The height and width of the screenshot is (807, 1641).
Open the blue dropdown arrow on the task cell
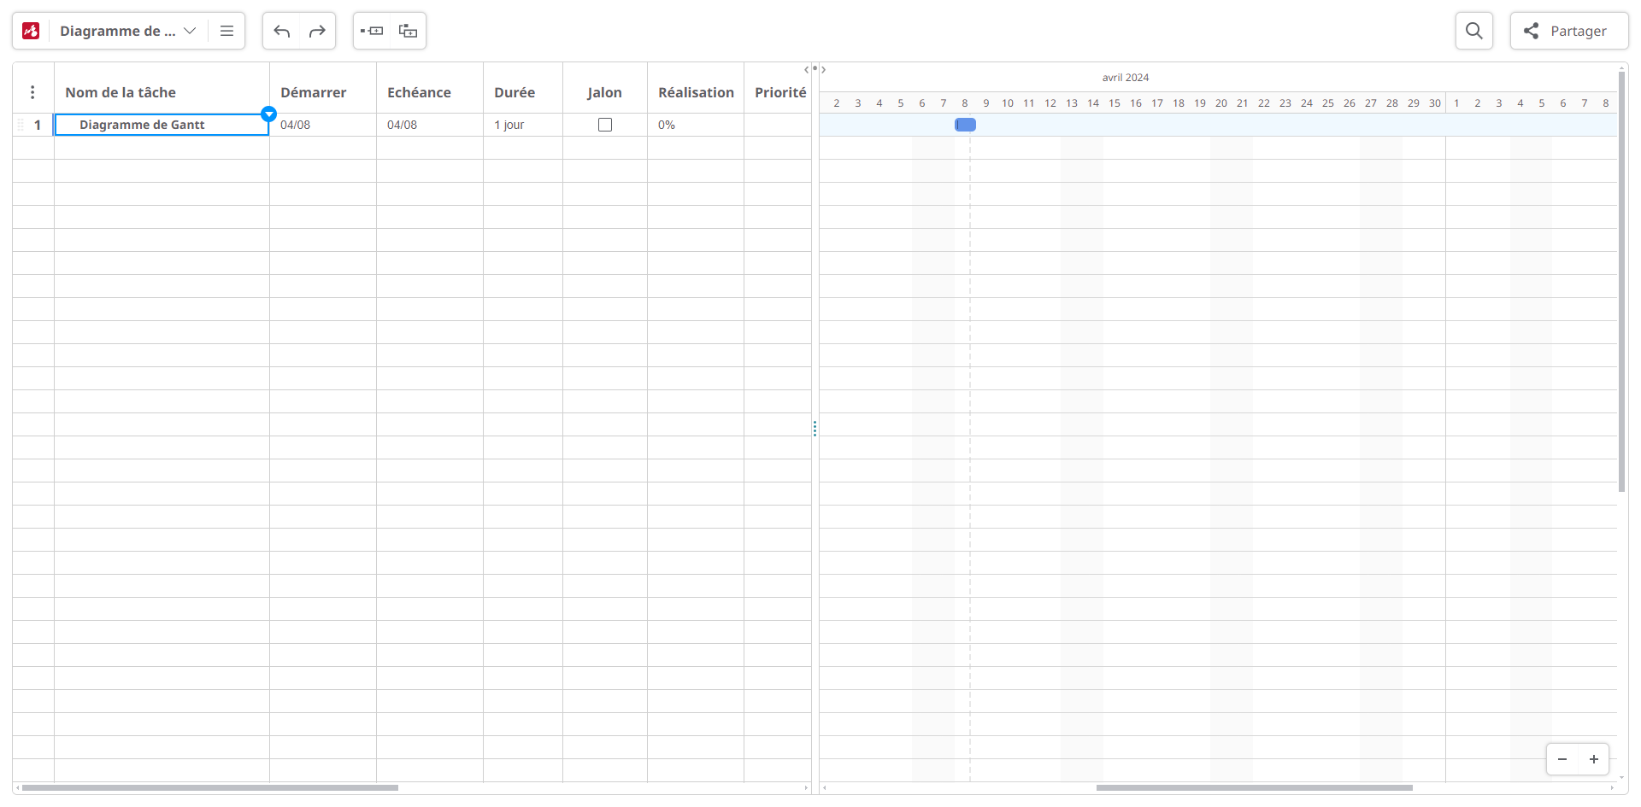(x=268, y=114)
